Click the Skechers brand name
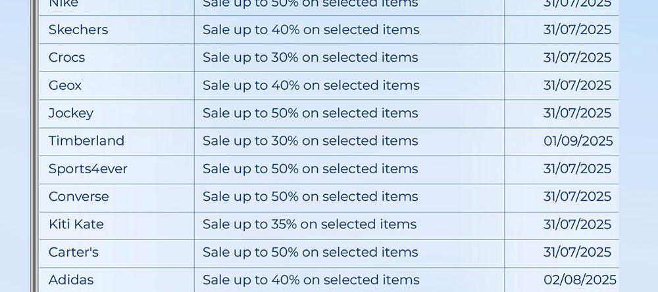Viewport: 658px width, 292px height. tap(78, 30)
